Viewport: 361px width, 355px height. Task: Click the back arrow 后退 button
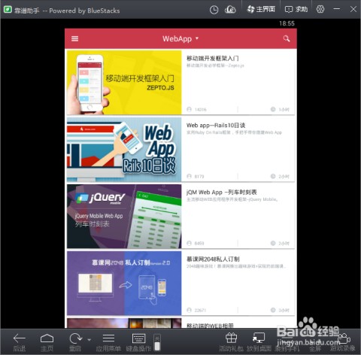pos(20,342)
